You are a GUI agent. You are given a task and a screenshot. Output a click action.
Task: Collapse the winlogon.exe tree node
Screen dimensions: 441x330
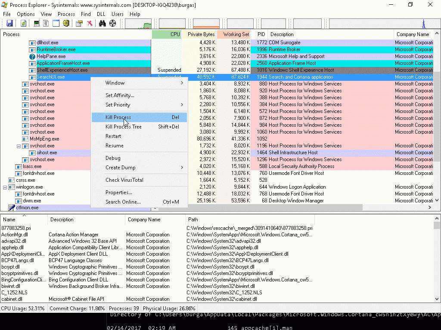coord(5,187)
